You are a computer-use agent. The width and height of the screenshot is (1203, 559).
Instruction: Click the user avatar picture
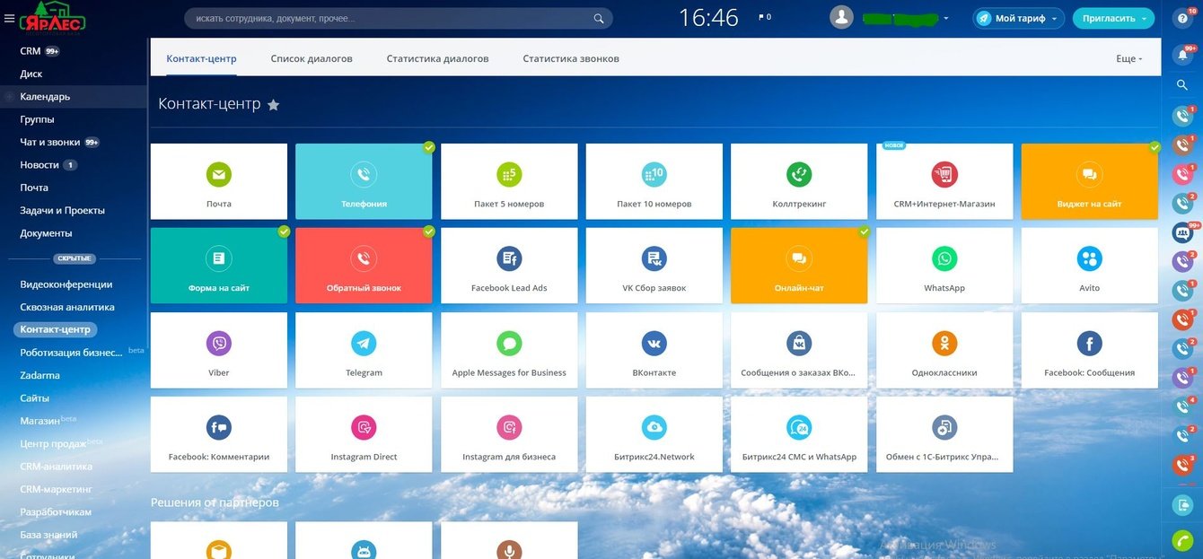click(x=841, y=18)
